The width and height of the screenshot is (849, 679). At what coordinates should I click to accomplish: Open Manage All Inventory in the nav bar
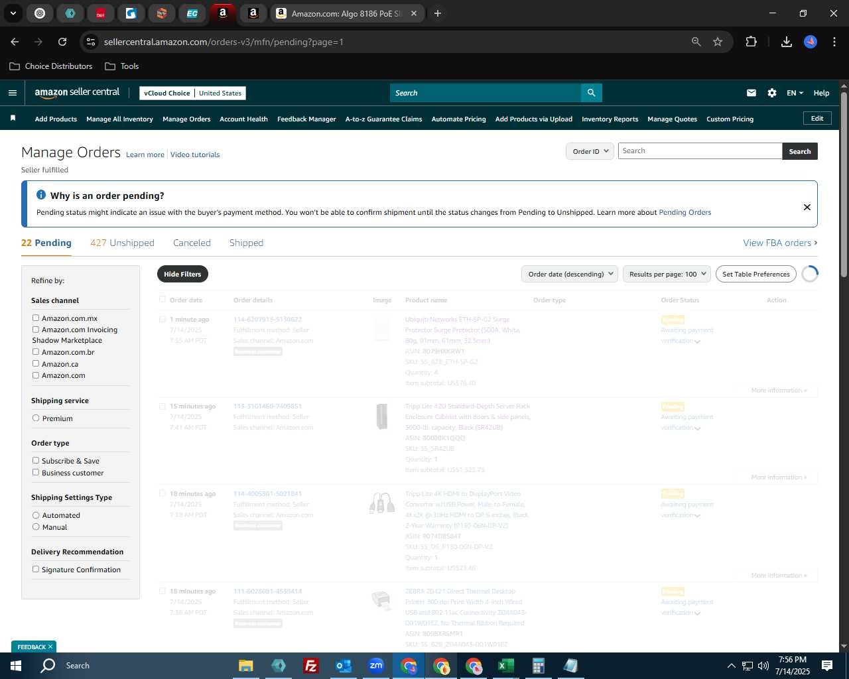click(119, 119)
